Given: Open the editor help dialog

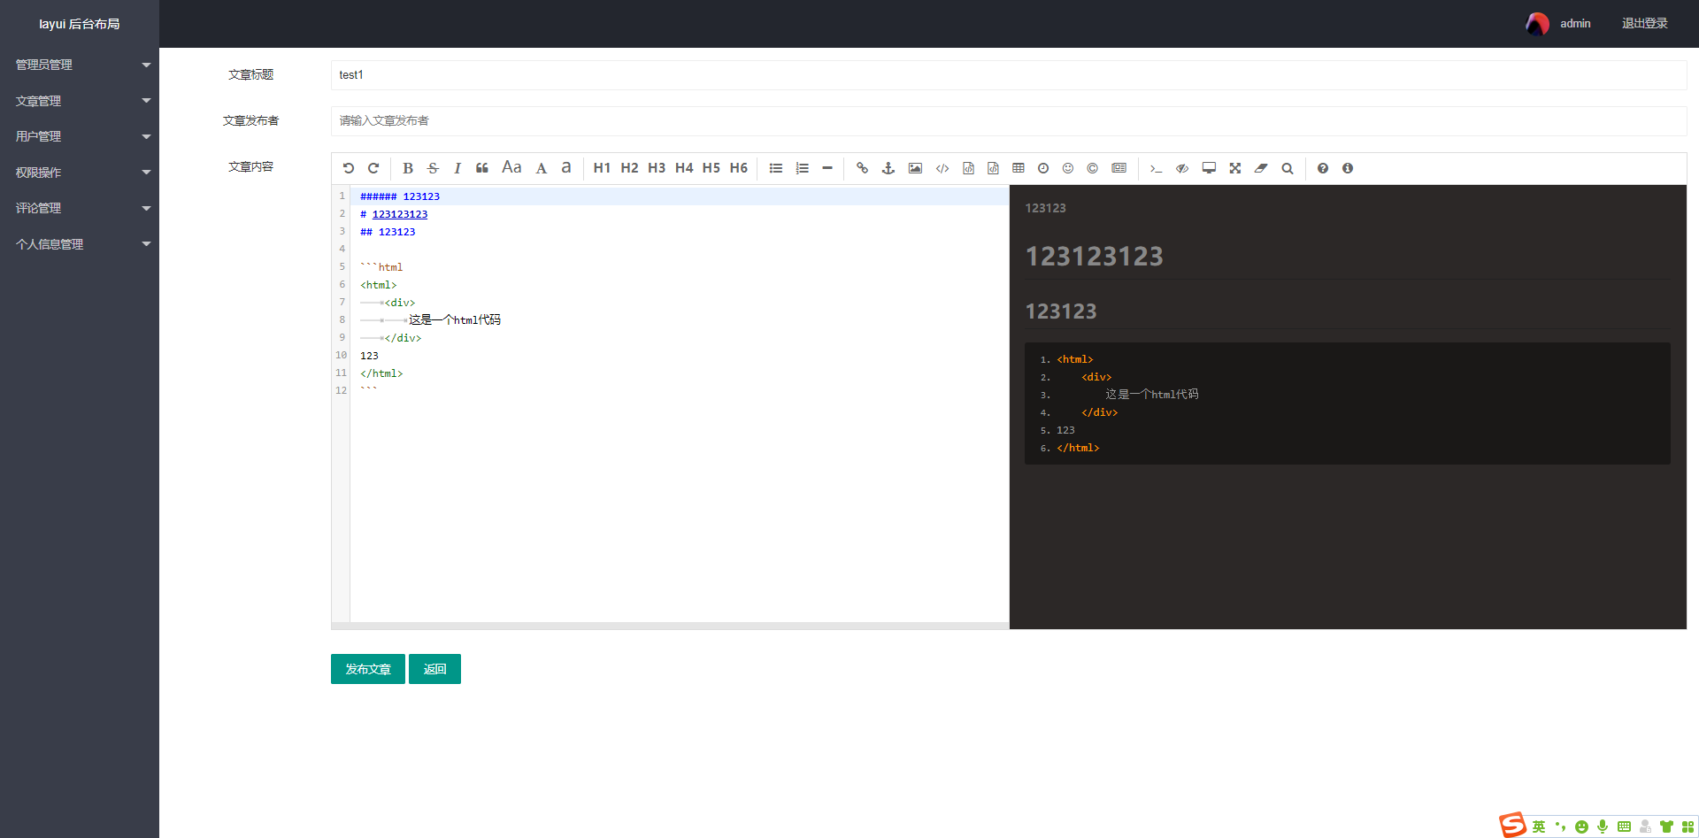Looking at the screenshot, I should 1323,168.
